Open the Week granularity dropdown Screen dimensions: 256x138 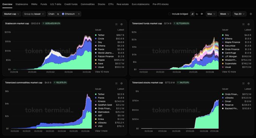click(x=225, y=14)
